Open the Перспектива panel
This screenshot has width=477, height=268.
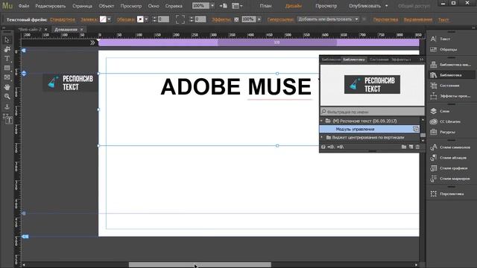point(447,194)
